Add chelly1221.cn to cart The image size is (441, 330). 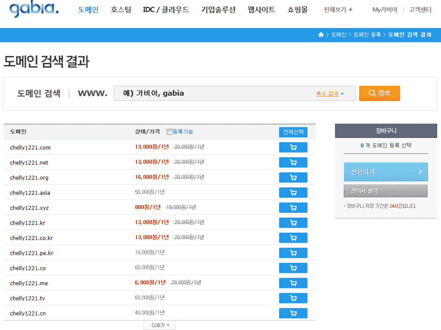293,313
